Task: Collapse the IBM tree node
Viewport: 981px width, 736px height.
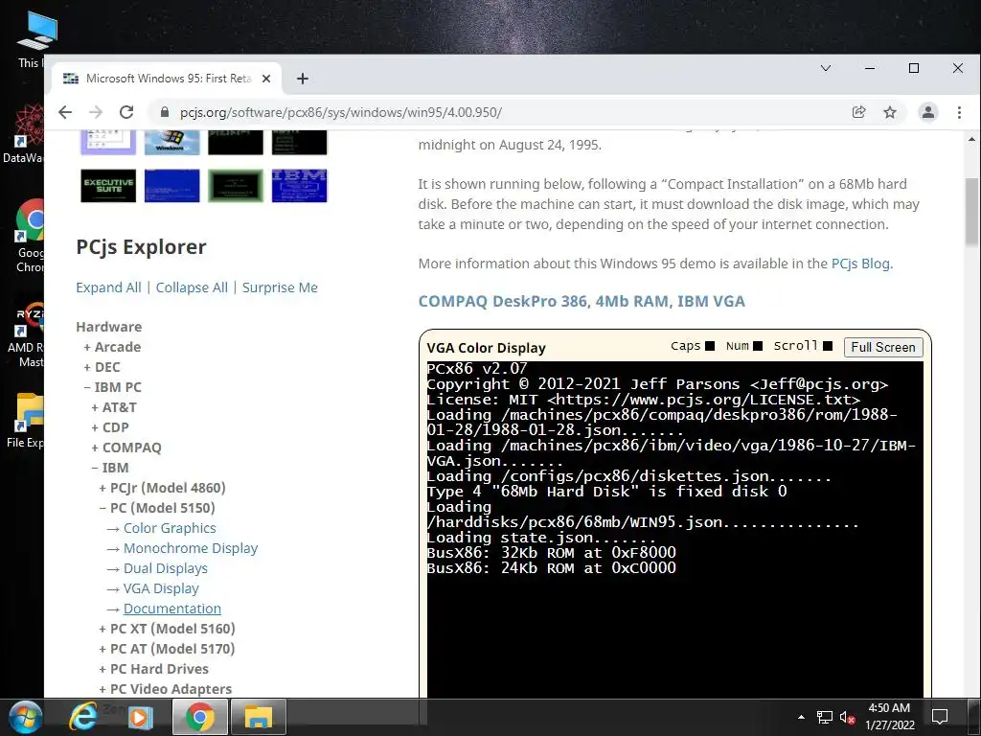Action: point(110,468)
